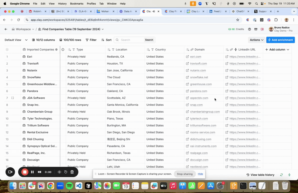
Task: Click the Loom stop recording button
Action: [25, 172]
